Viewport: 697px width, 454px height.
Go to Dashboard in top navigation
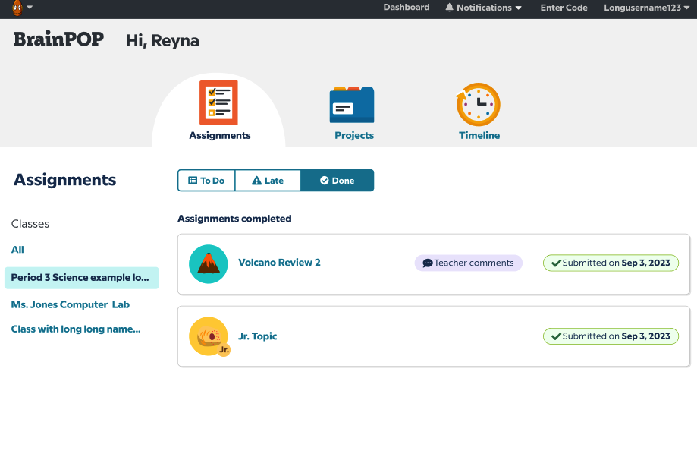[x=406, y=8]
